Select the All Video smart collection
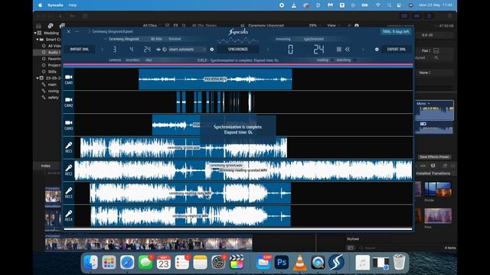The image size is (490, 275). (x=52, y=46)
